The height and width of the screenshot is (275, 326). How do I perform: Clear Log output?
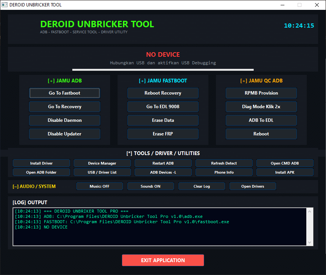202,186
